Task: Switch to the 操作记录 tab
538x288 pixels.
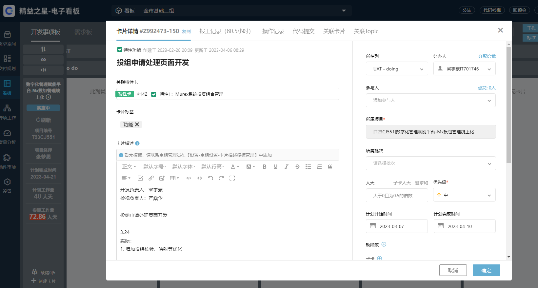Action: click(273, 31)
